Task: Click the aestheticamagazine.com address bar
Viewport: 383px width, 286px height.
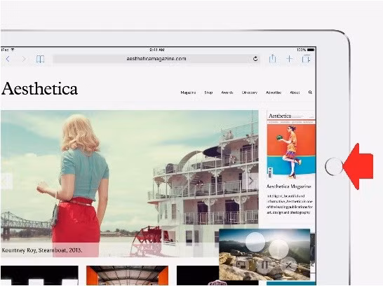Action: pyautogui.click(x=156, y=59)
